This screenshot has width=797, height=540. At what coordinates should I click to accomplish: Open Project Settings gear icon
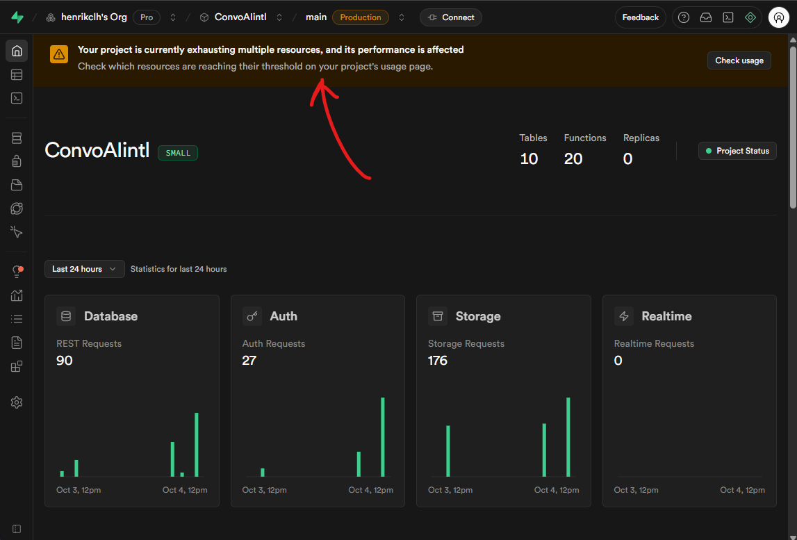click(x=17, y=402)
